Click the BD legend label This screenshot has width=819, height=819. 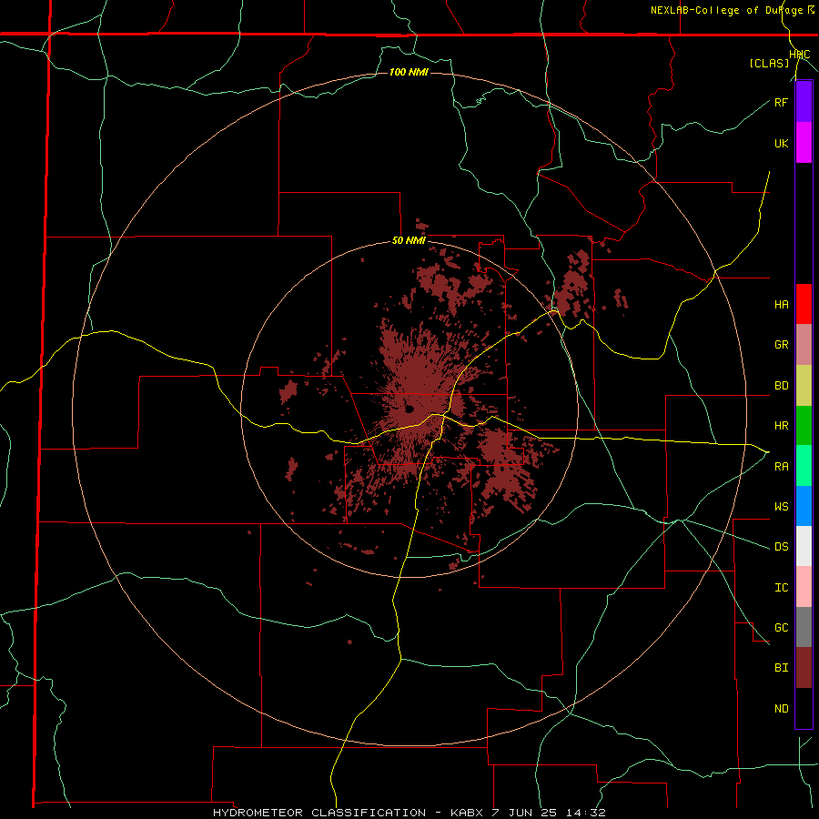tap(781, 386)
